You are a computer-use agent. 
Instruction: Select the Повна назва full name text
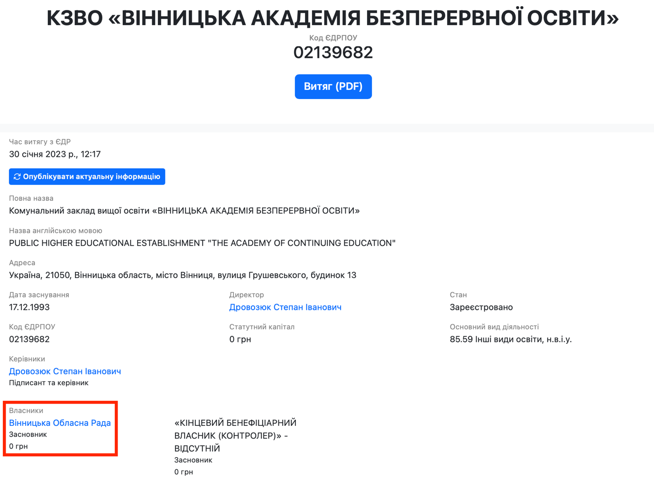tap(184, 211)
